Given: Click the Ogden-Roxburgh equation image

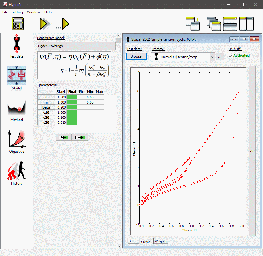Looking at the screenshot, I should (74, 65).
